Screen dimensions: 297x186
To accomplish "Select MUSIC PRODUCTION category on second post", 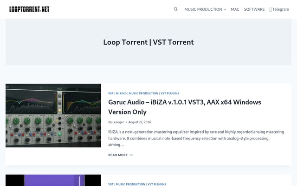I will pos(130,184).
